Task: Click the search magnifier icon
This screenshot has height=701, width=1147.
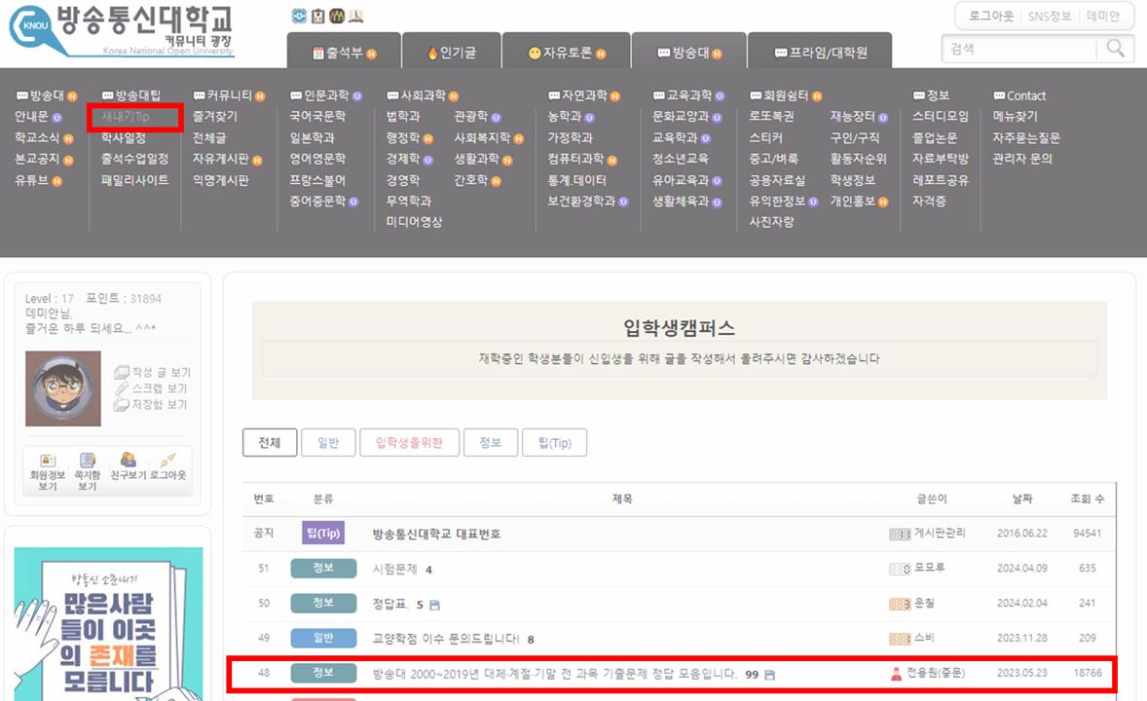Action: (1115, 49)
